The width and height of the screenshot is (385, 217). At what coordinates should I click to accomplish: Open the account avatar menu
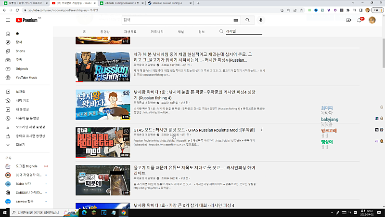click(372, 20)
